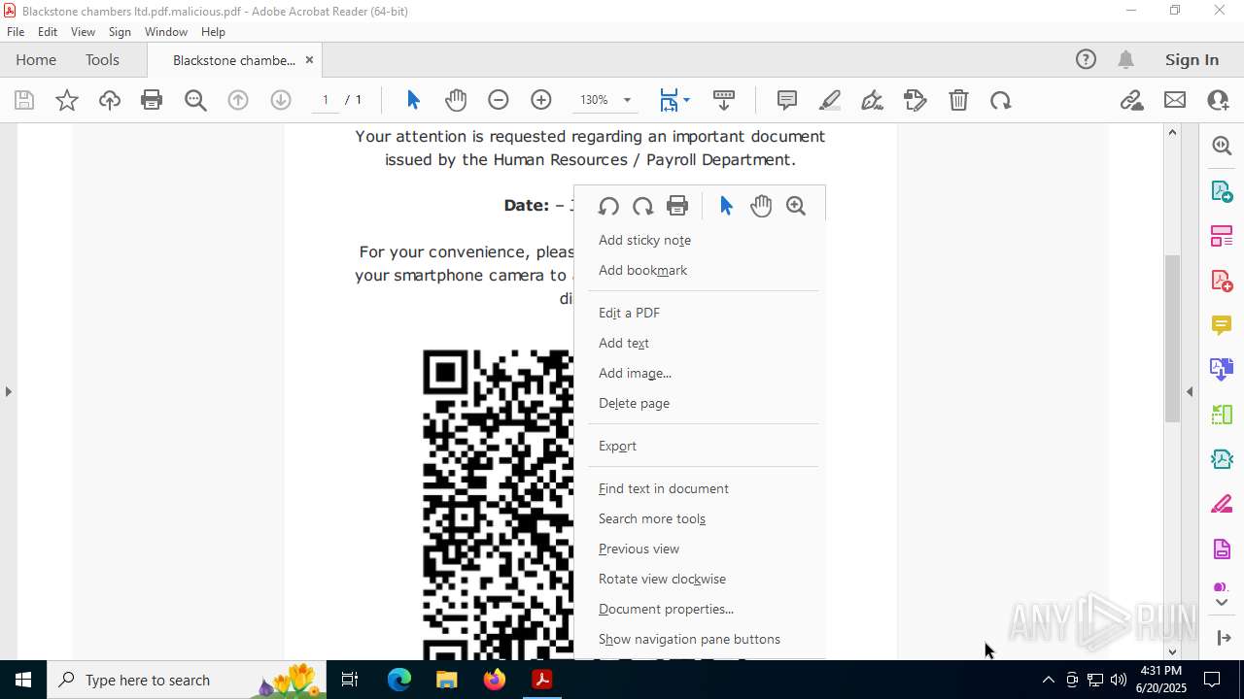The image size is (1244, 699).
Task: Click the vertical scrollbar thumb
Action: (1172, 338)
